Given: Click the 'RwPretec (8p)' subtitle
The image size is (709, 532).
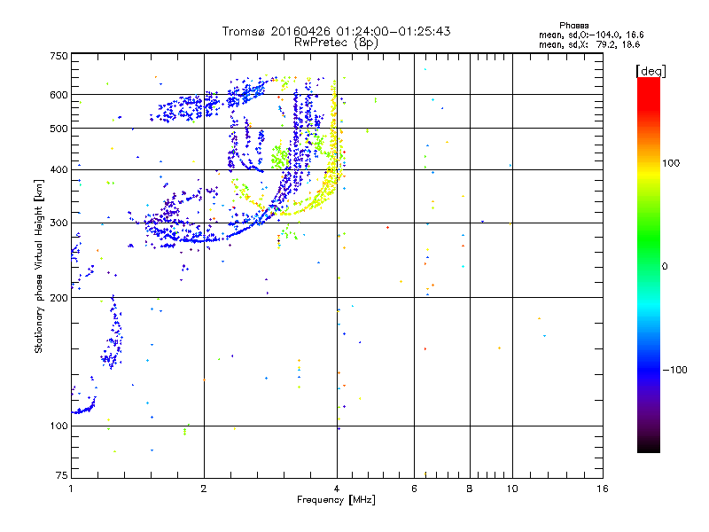Looking at the screenshot, I should tap(336, 43).
